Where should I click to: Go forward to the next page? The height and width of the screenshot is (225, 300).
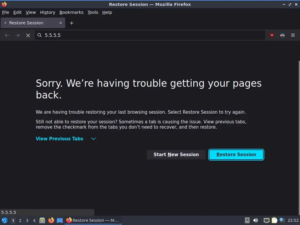coord(18,35)
